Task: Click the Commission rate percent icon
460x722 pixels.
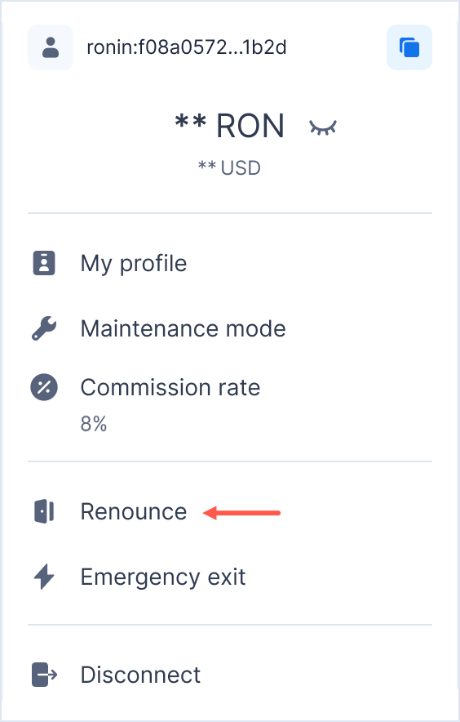Action: point(44,387)
